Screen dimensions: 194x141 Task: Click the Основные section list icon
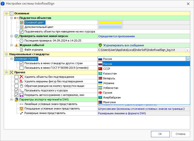click(11, 13)
